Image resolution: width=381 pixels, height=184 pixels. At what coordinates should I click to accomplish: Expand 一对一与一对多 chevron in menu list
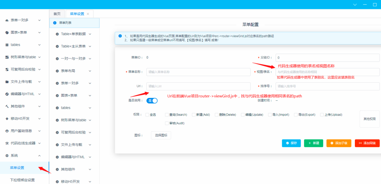[x=90, y=59]
